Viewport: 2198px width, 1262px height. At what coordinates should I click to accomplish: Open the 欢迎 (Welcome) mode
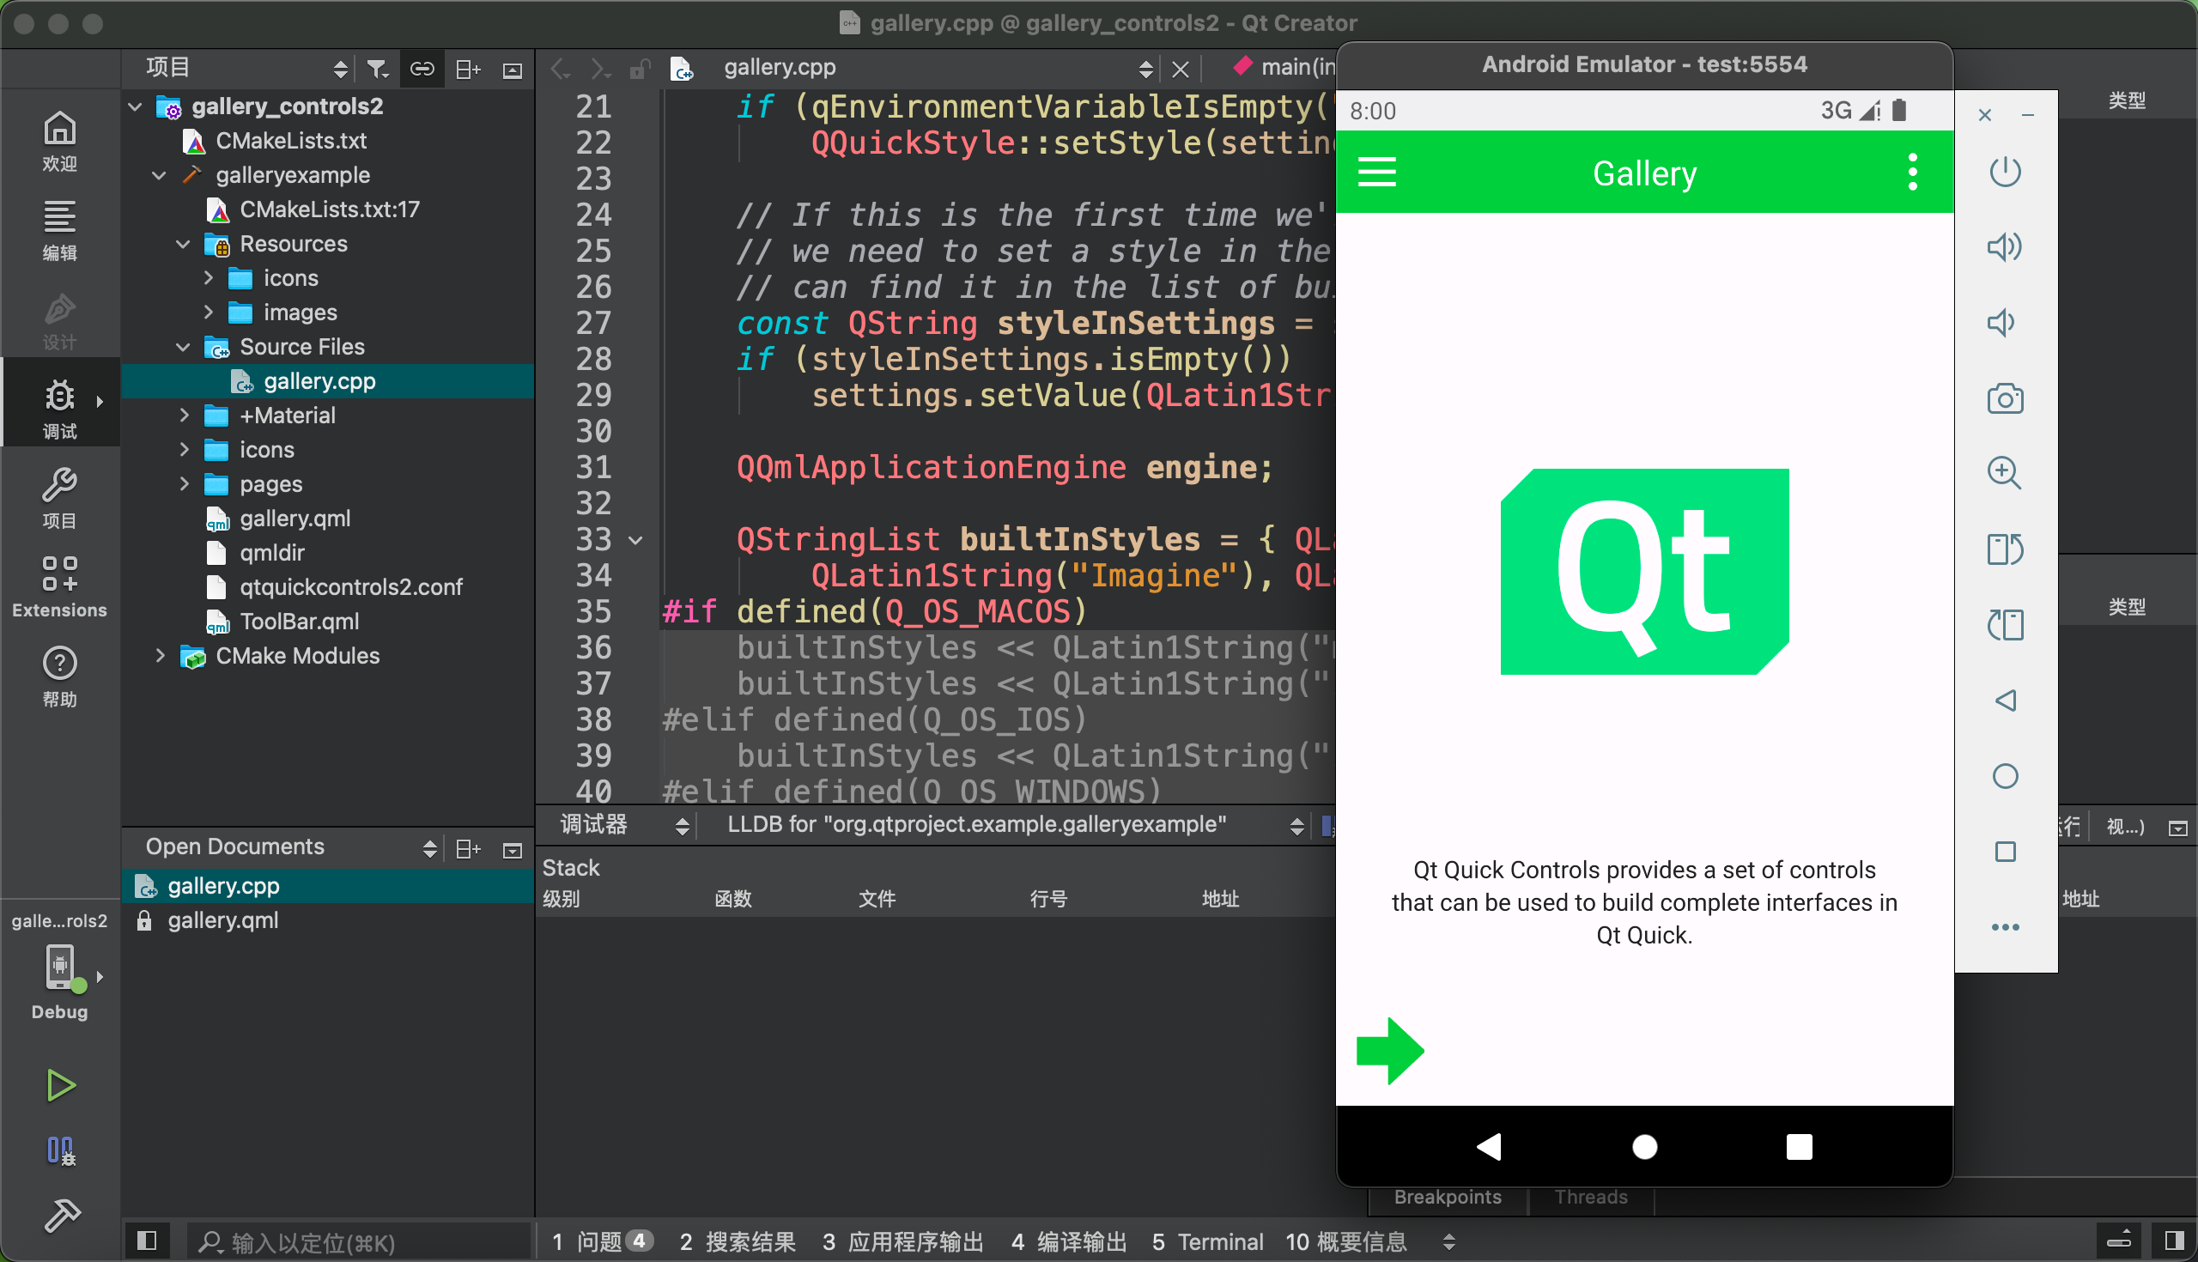(x=59, y=142)
